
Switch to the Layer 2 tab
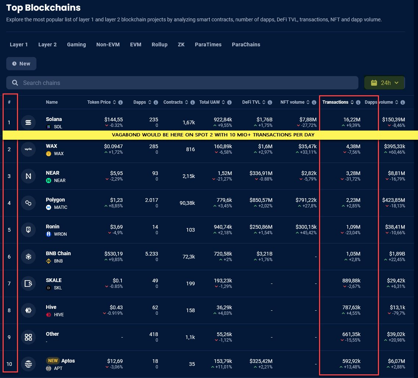point(47,44)
